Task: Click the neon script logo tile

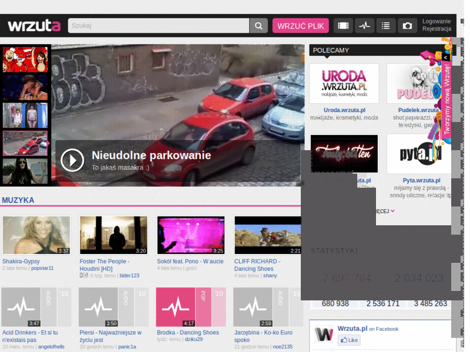Action: point(344,154)
